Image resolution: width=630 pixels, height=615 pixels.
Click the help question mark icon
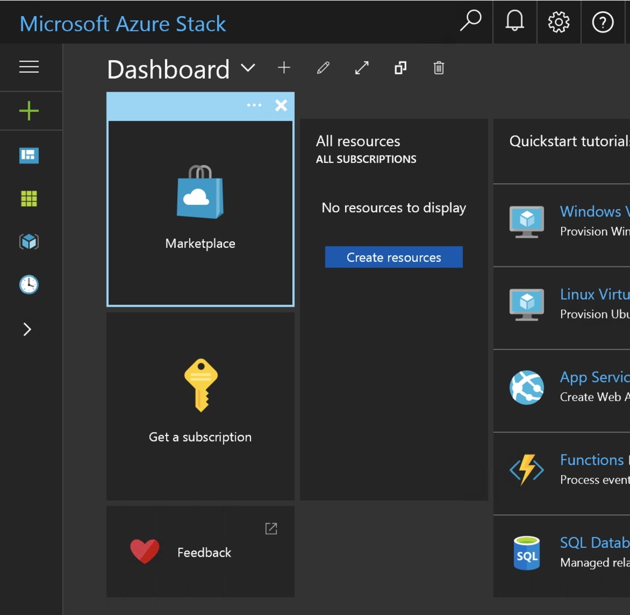coord(602,23)
